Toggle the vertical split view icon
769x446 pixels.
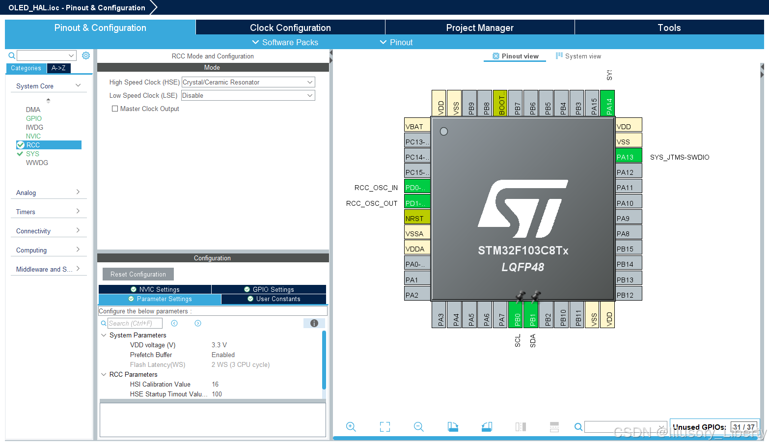521,427
